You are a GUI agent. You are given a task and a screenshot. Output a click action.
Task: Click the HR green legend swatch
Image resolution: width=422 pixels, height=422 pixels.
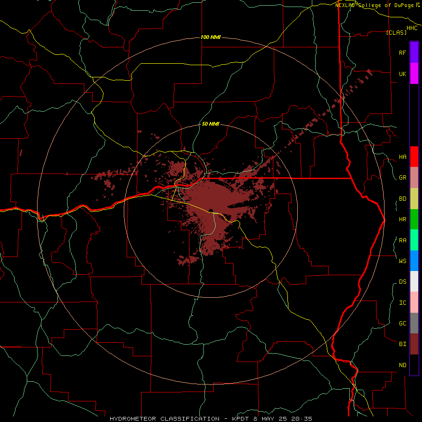coord(414,219)
